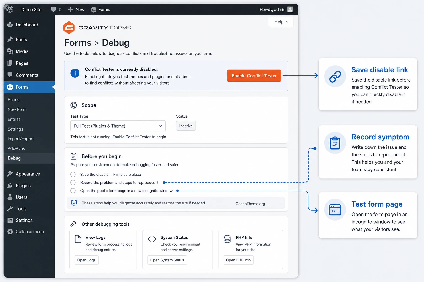The image size is (424, 282).
Task: Click the Forms hexagon icon in sidebar
Action: (10, 87)
